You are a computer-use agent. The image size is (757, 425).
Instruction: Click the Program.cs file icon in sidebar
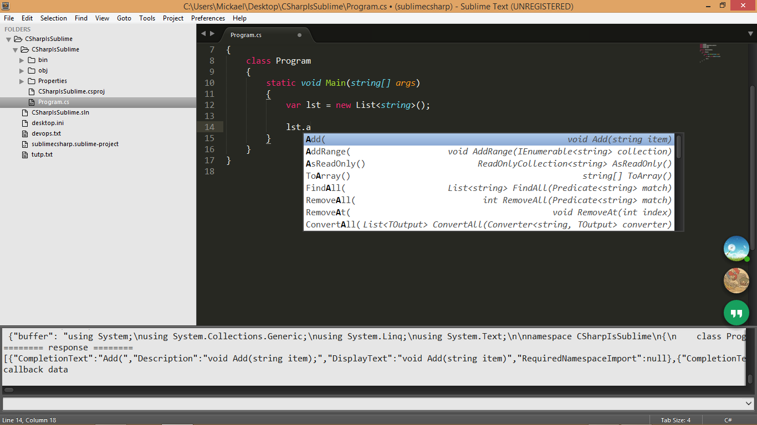tap(32, 102)
